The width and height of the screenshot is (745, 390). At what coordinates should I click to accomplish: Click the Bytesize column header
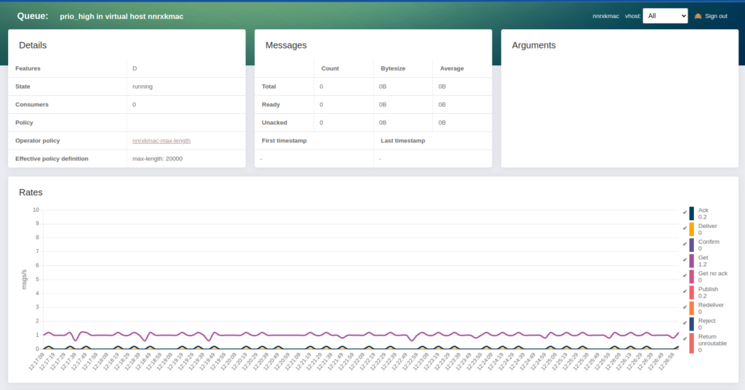(x=393, y=68)
